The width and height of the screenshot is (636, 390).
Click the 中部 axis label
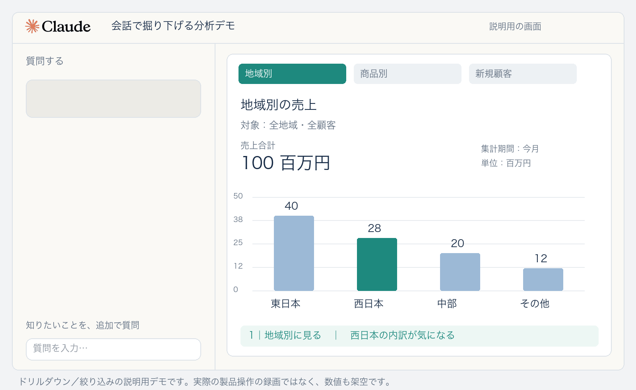click(x=447, y=304)
